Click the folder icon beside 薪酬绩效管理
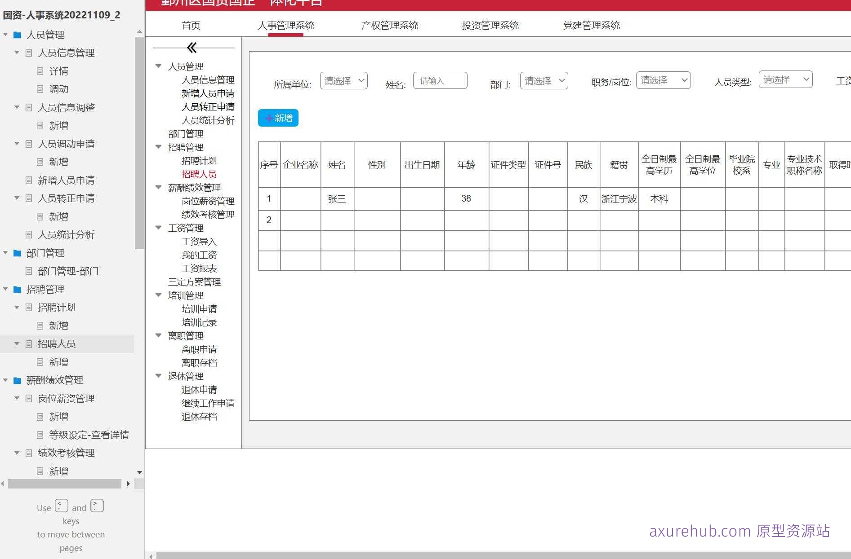The image size is (851, 559). click(x=17, y=380)
